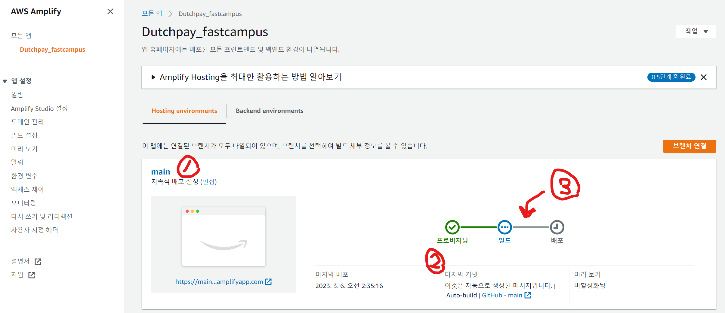Click 편집 for continuous deployment settings

coord(208,182)
